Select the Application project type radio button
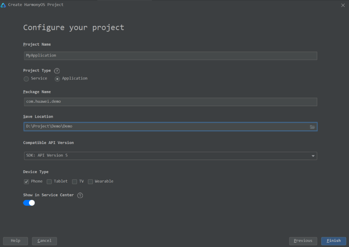This screenshot has height=247, width=349. coord(57,79)
